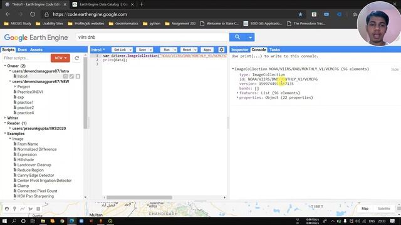This screenshot has height=225, width=401.
Task: Collapse the Owner (2) tree node
Action: coord(5,66)
